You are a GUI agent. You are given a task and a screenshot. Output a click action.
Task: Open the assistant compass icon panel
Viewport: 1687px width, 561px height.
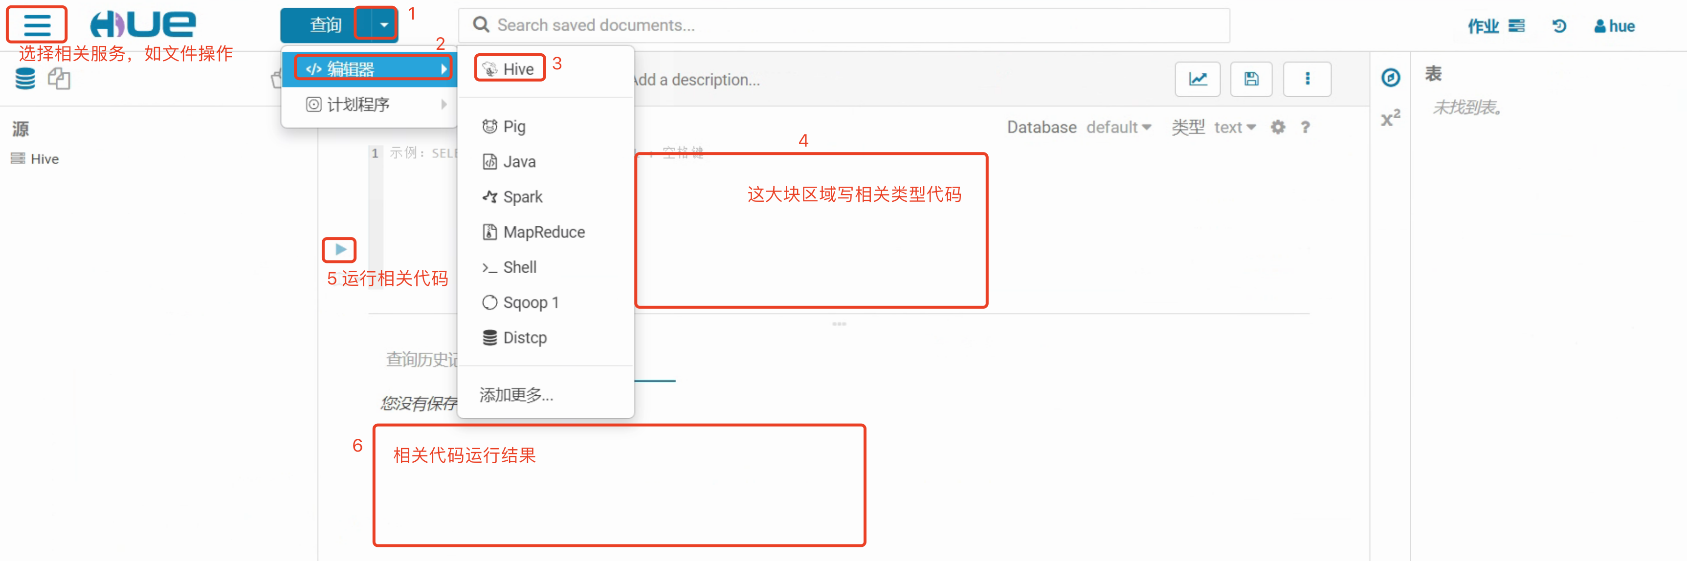click(1390, 78)
